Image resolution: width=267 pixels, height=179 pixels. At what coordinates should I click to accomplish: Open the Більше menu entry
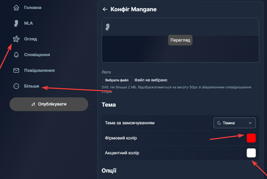click(x=31, y=86)
